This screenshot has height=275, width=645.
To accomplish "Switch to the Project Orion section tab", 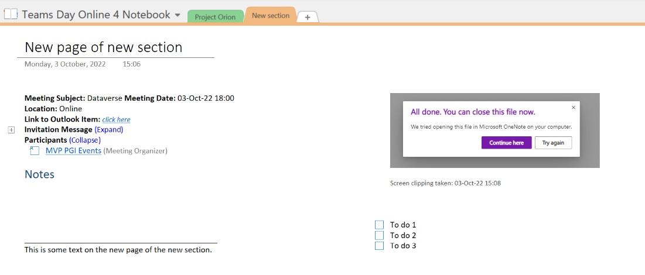I will click(215, 17).
